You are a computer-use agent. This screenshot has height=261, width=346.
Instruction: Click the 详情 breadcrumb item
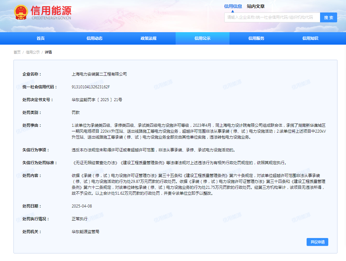(48, 52)
